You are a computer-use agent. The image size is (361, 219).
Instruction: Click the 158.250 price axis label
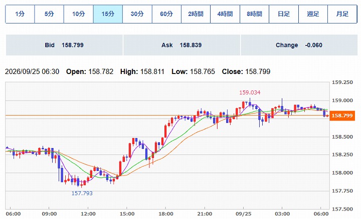click(342, 154)
